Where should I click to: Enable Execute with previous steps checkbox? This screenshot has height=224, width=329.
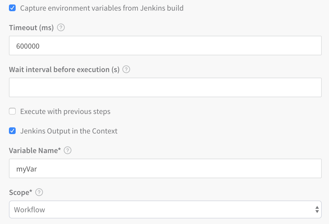coord(12,111)
